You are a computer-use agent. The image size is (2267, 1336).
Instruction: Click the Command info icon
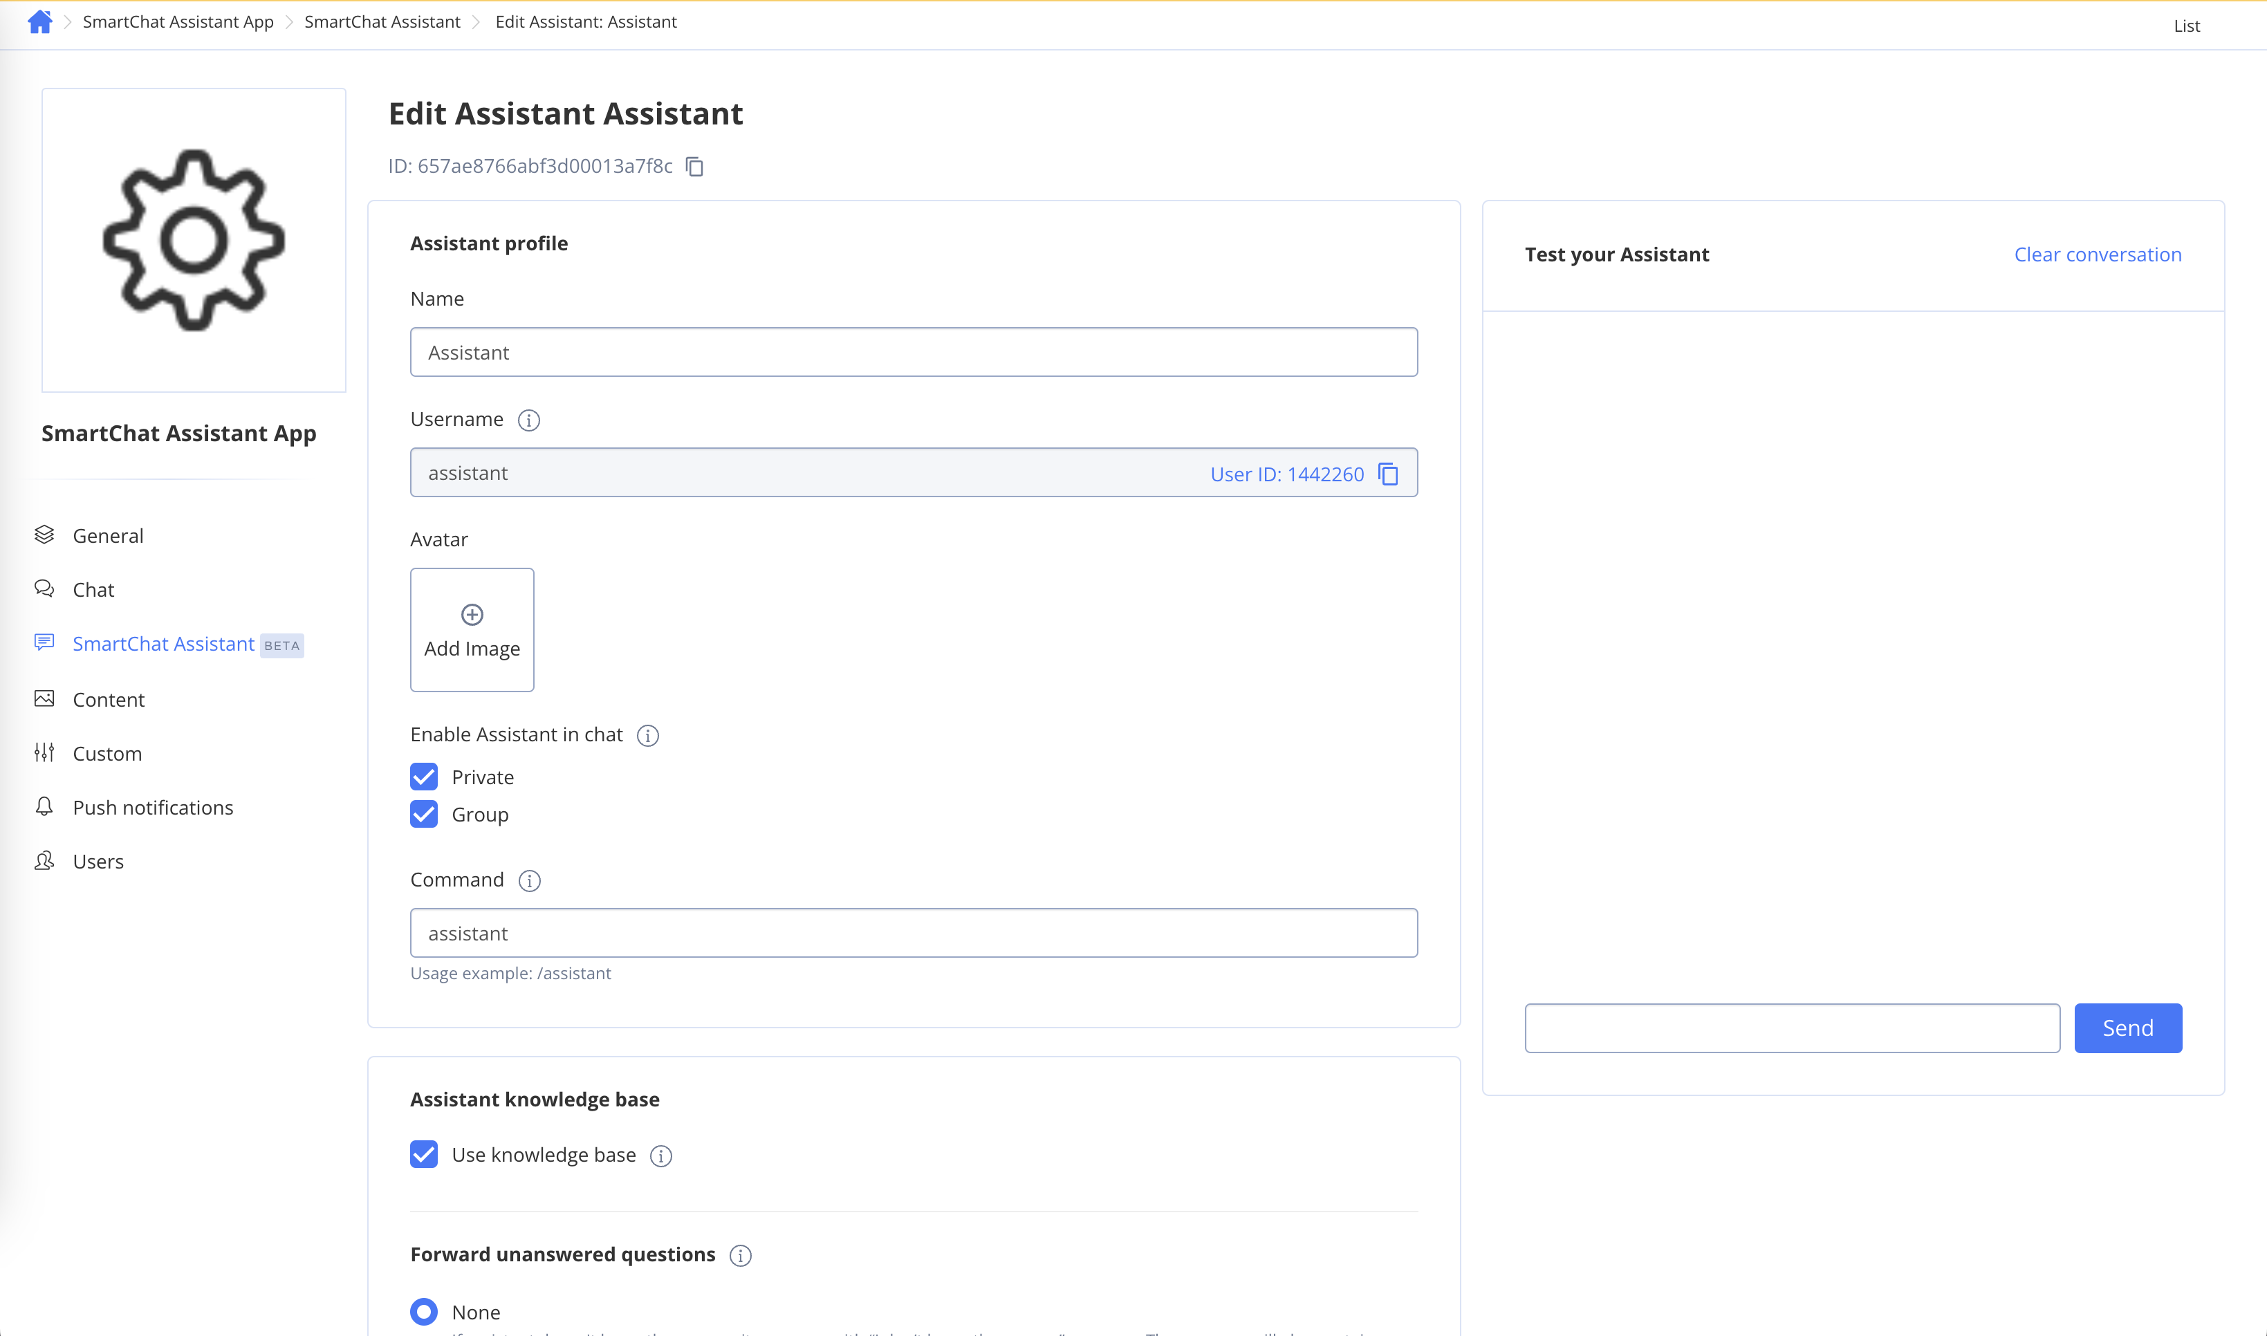(529, 880)
